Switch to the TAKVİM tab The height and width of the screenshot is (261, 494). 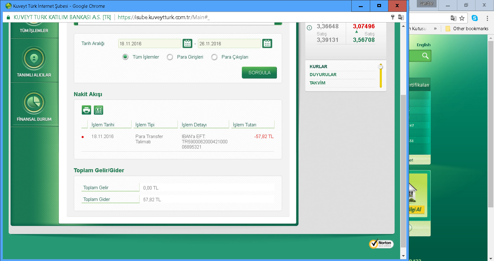pos(317,83)
